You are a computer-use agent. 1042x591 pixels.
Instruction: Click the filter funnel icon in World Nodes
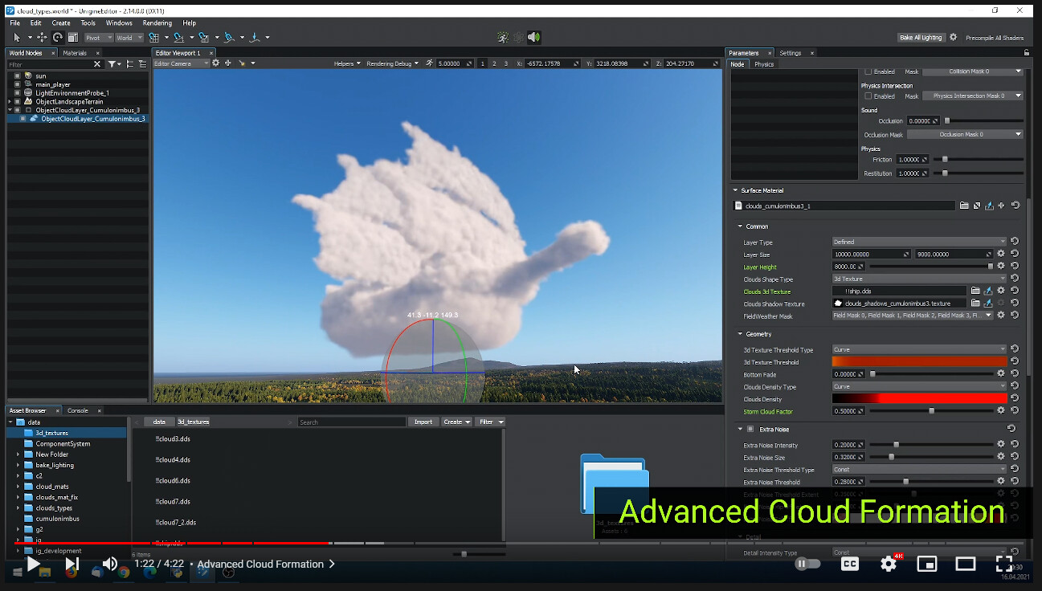tap(112, 64)
